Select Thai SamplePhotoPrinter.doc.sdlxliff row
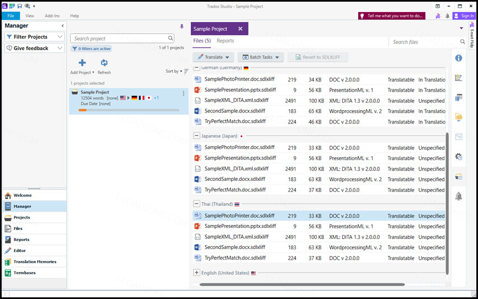Image resolution: width=478 pixels, height=299 pixels. [x=319, y=216]
